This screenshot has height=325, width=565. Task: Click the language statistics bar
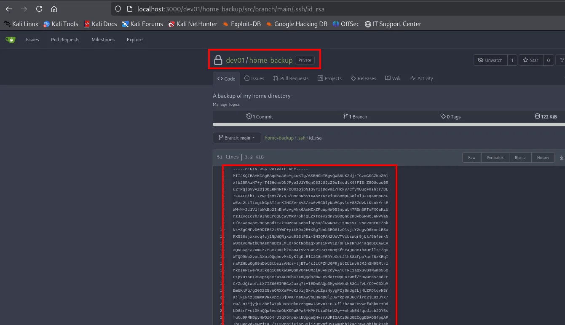(389, 125)
